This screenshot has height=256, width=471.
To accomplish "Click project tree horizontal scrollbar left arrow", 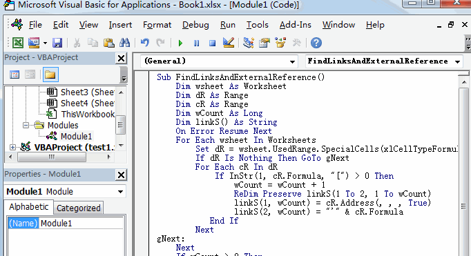I will [x=11, y=157].
